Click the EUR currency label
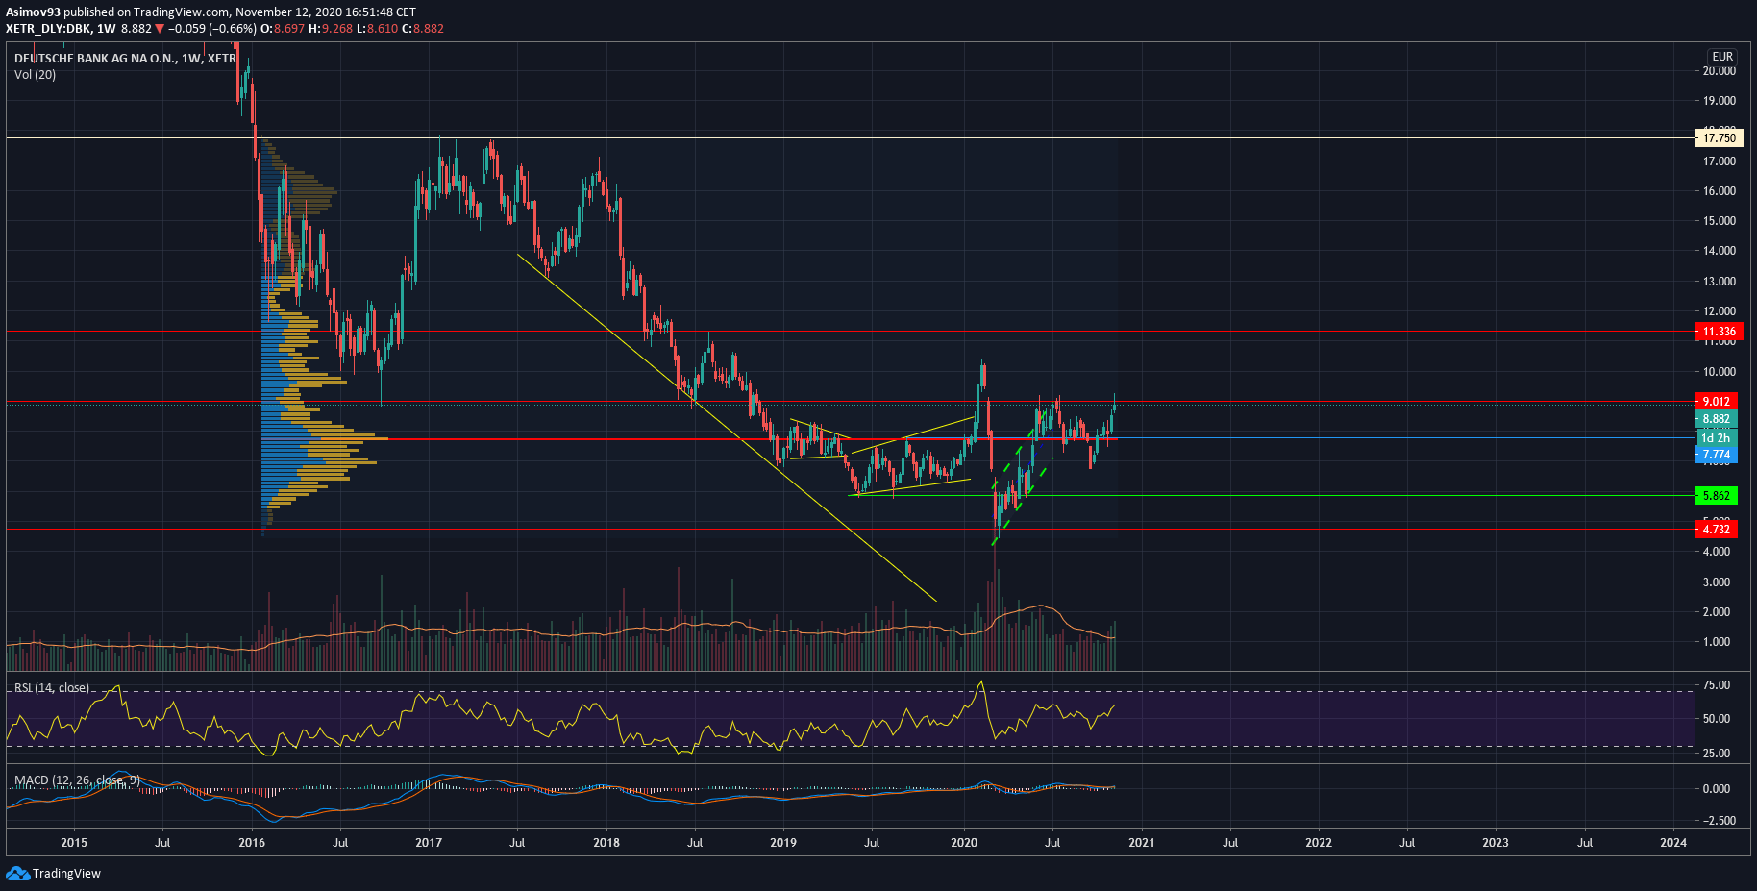Viewport: 1757px width, 891px height. coord(1722,57)
